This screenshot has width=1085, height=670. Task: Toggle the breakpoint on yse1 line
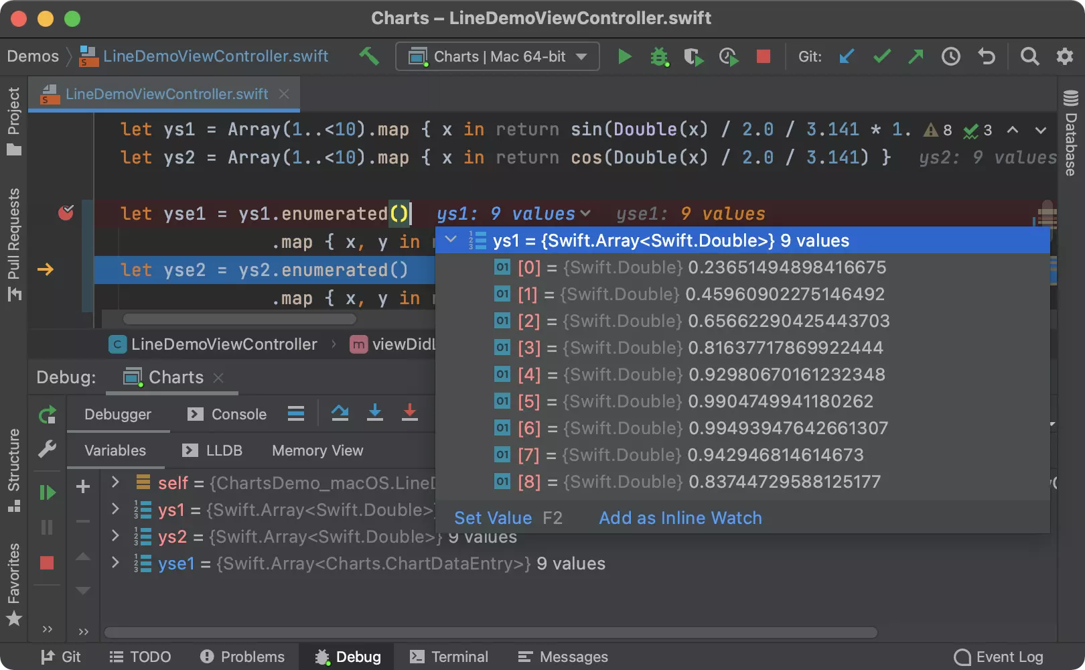click(x=66, y=213)
